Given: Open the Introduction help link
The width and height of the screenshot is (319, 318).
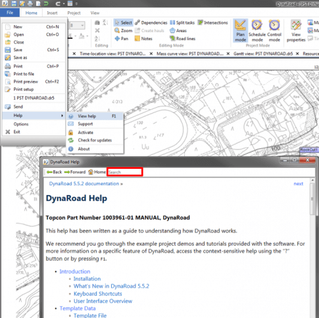Looking at the screenshot, I should click(x=75, y=271).
